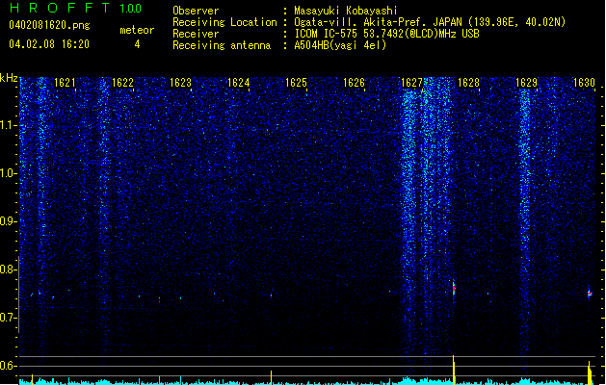This screenshot has width=606, height=385.
Task: Click the meteor count value 4
Action: (137, 44)
